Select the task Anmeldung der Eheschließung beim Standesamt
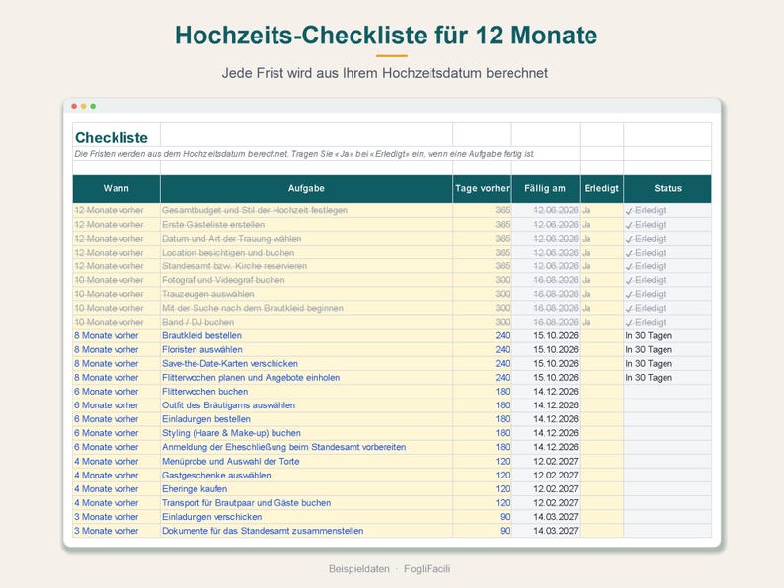 point(306,447)
